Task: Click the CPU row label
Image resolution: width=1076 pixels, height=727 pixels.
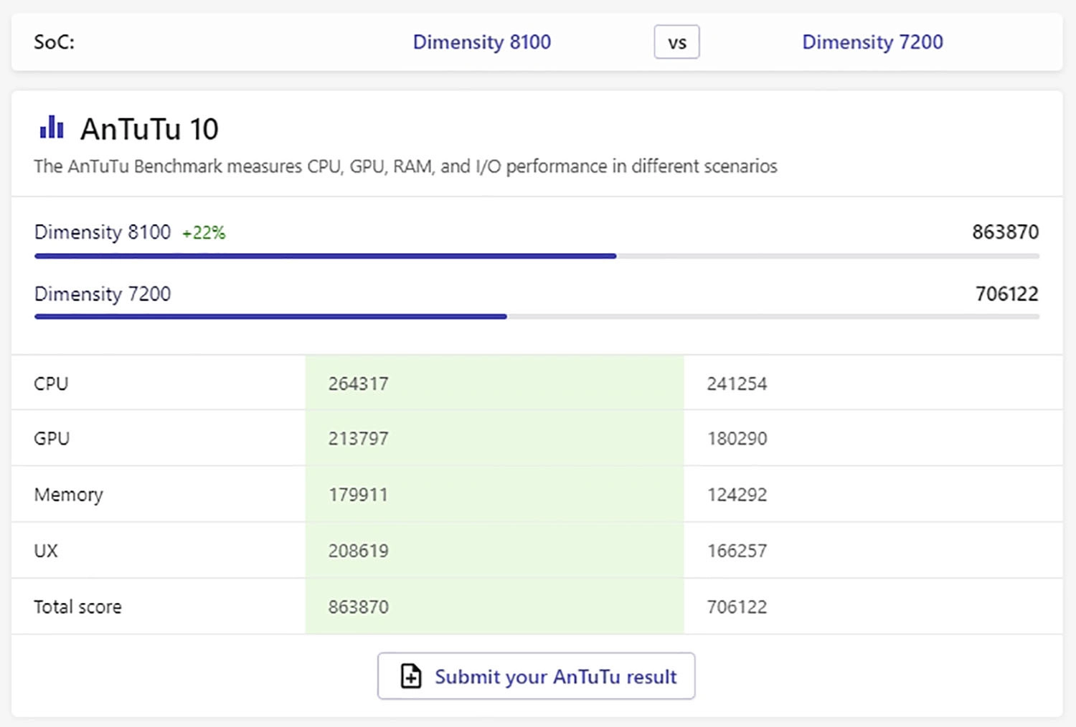Action: [51, 384]
